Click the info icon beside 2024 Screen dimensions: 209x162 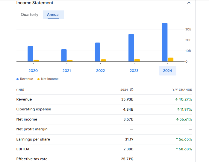point(131,90)
